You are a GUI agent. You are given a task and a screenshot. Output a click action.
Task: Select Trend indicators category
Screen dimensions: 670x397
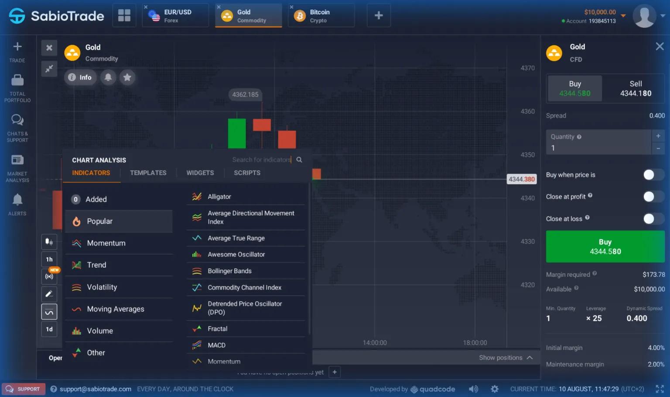119,265
